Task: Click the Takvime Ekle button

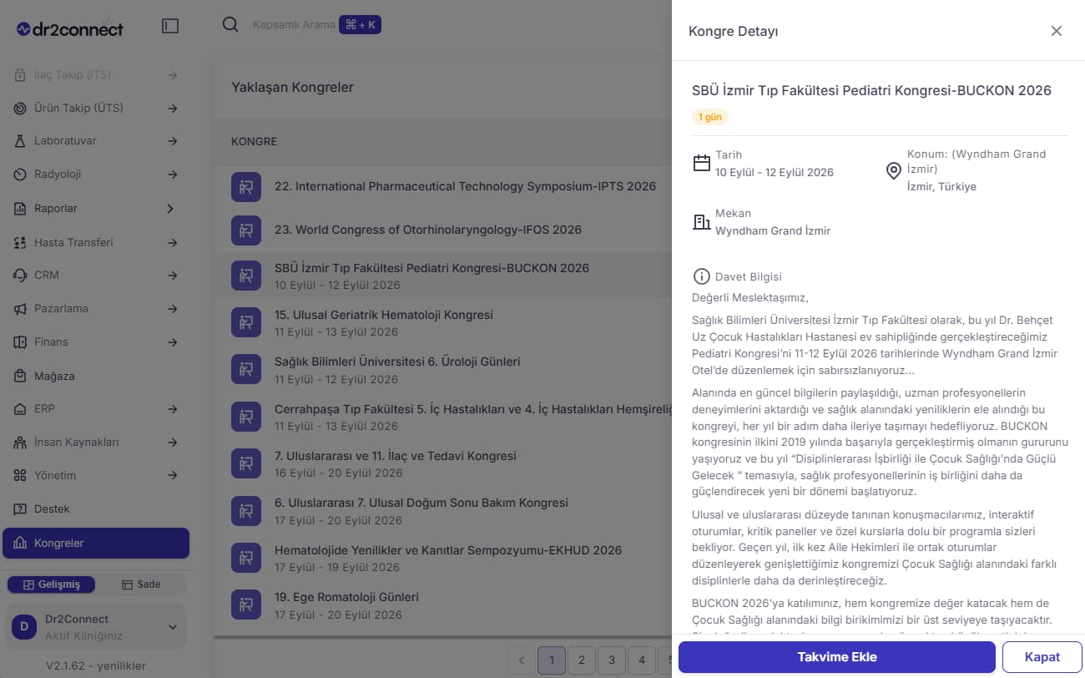Action: coord(837,657)
